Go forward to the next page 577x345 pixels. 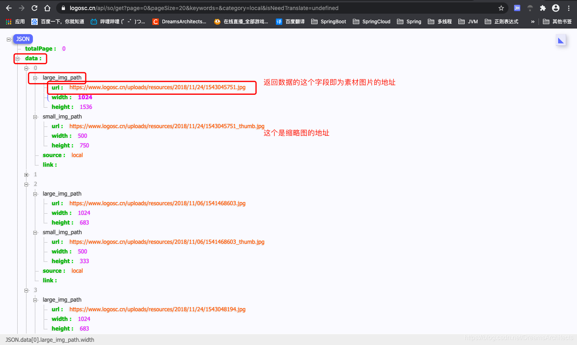pos(22,8)
